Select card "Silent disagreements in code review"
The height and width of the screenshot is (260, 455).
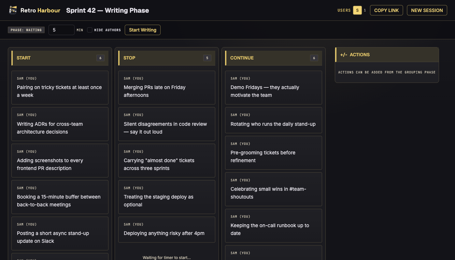(167, 124)
